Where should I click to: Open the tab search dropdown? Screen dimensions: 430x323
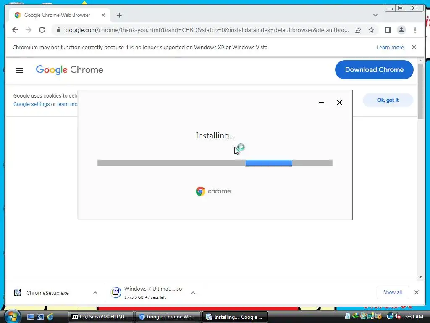(375, 15)
